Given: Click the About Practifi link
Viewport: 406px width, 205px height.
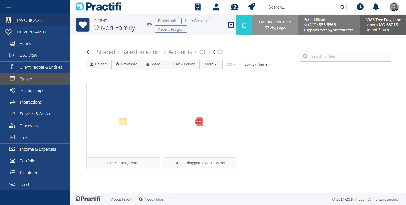Looking at the screenshot, I should tap(122, 199).
